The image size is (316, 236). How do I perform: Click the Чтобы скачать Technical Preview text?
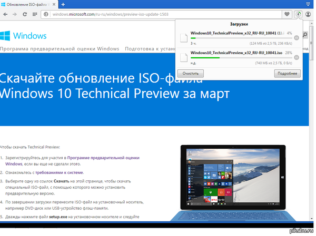tap(30, 147)
